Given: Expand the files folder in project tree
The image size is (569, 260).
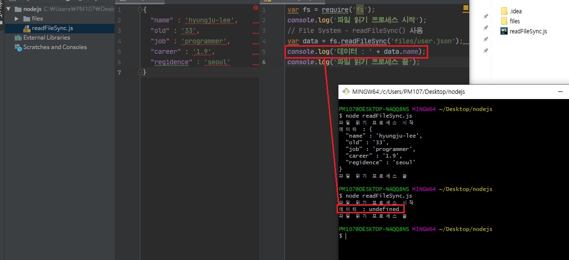Looking at the screenshot, I should click(x=17, y=19).
